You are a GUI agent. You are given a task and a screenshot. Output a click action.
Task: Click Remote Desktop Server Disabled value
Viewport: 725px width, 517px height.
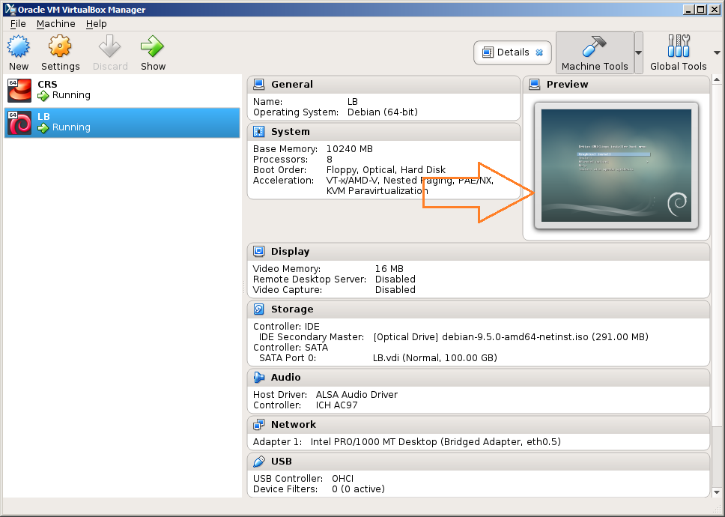(395, 279)
